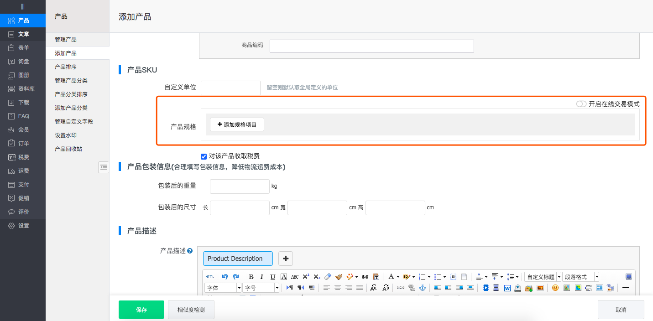Switch editor to HTML source mode
This screenshot has height=321, width=653.
209,277
